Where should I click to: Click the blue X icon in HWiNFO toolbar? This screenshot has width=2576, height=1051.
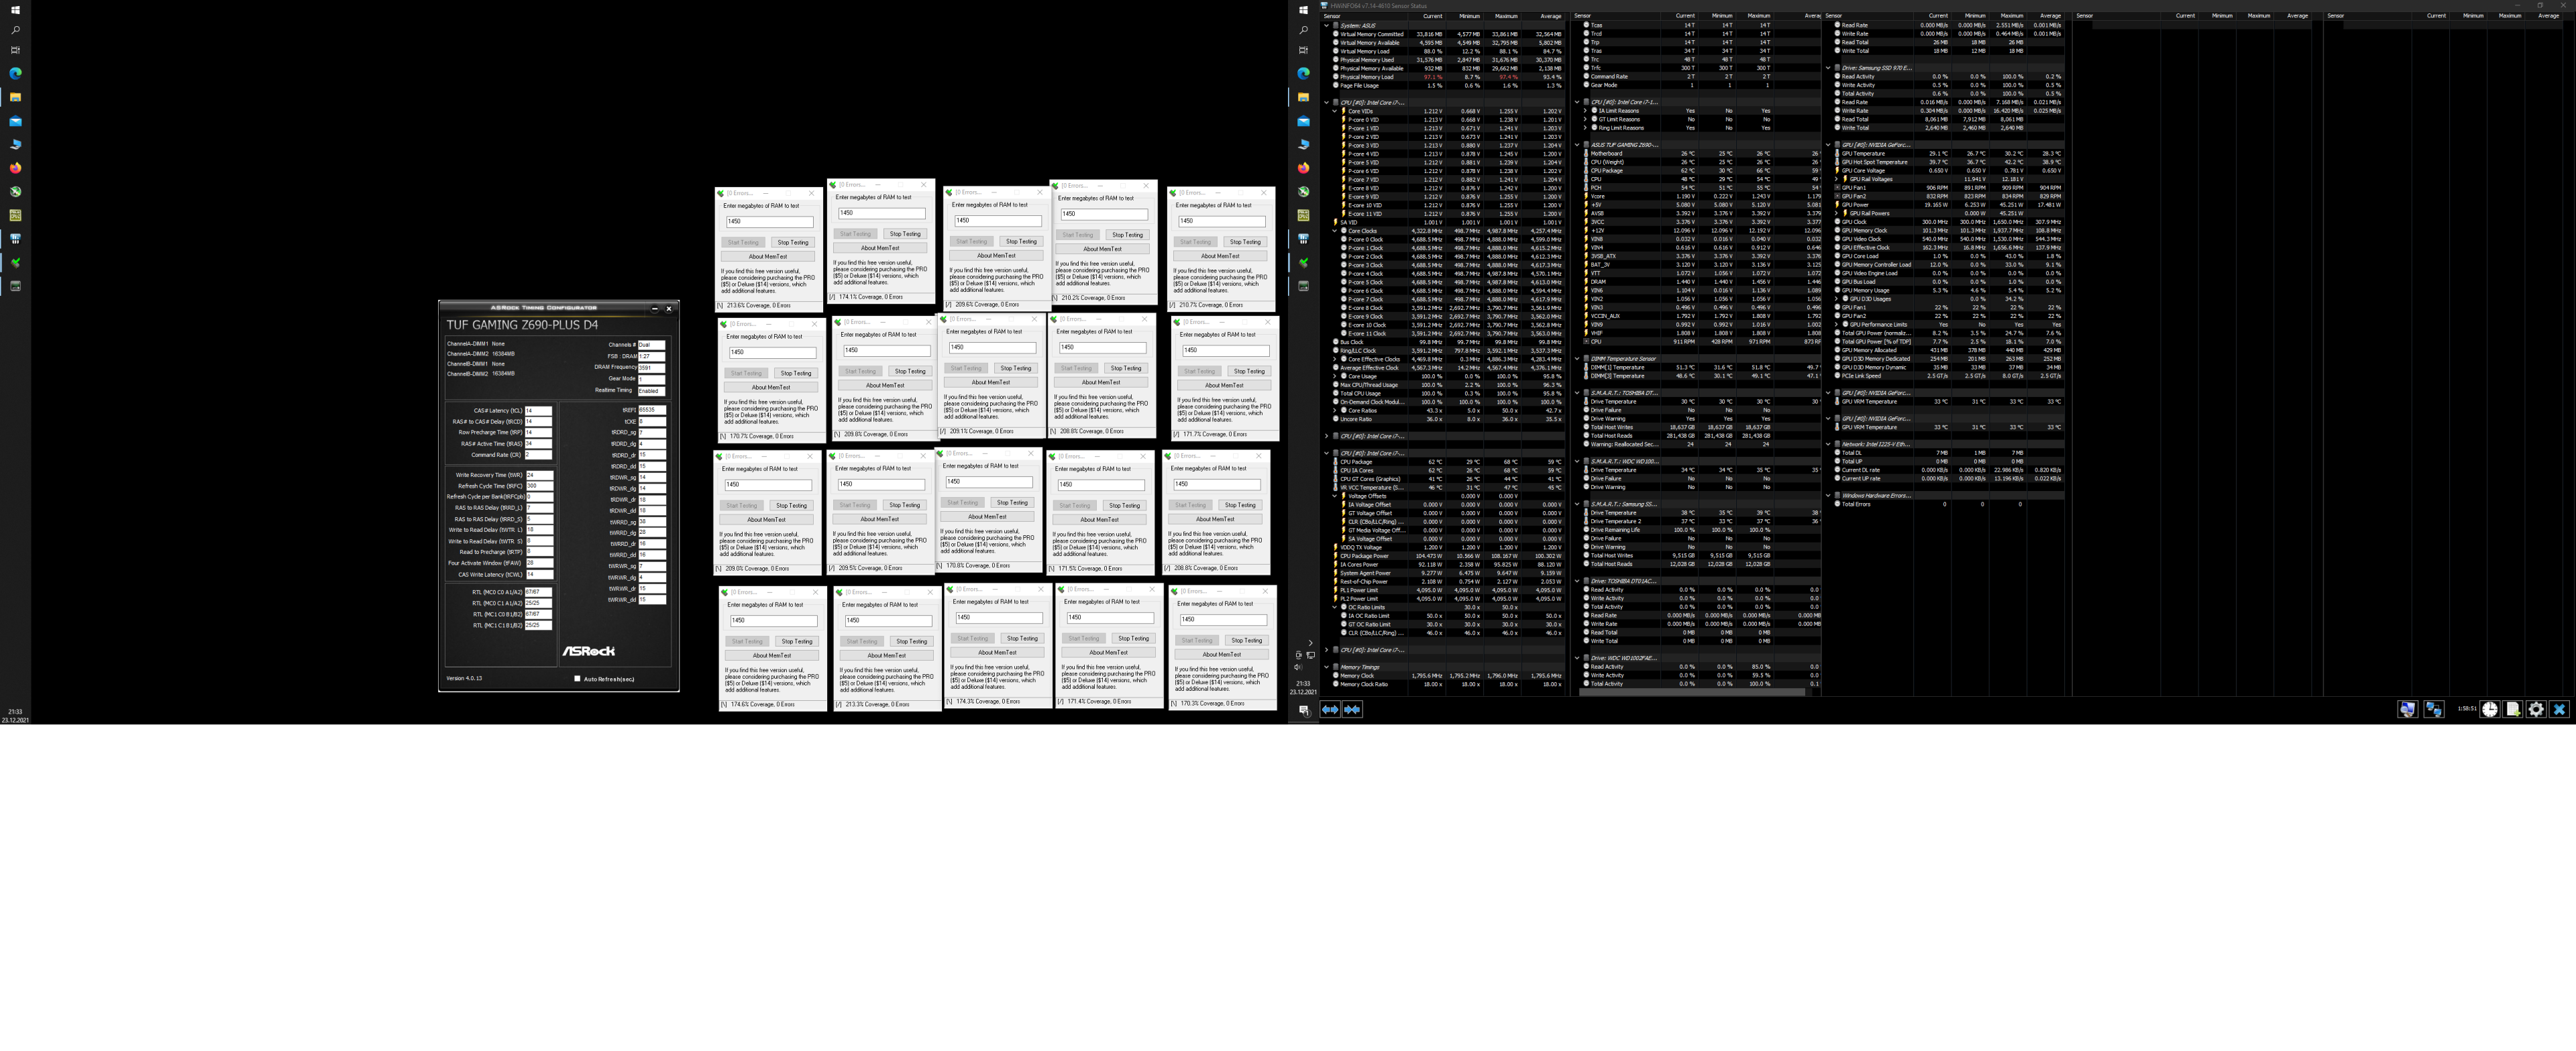2559,709
